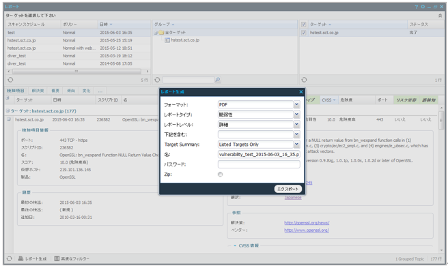Click the ステータス column header
This screenshot has width=448, height=268.
point(425,25)
